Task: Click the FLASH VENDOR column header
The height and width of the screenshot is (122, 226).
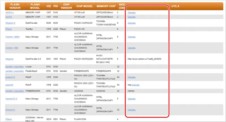Action: pyautogui.click(x=15, y=6)
